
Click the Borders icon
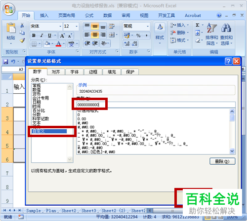34,44
